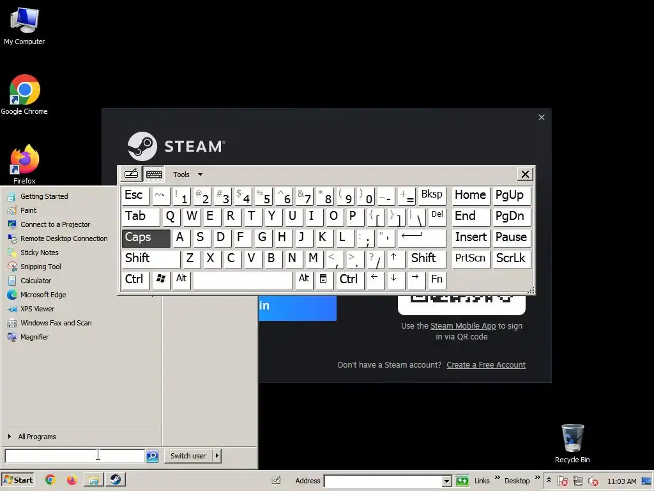This screenshot has width=654, height=491.
Task: Click the Start button
Action: 18,480
